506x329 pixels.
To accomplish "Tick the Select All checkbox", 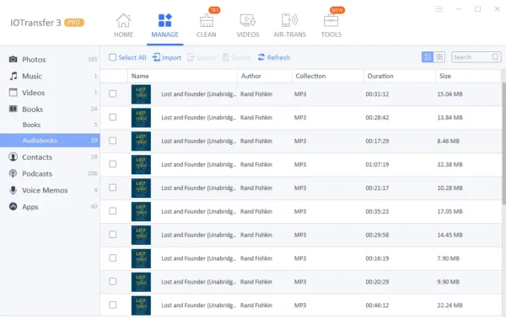I will click(112, 57).
